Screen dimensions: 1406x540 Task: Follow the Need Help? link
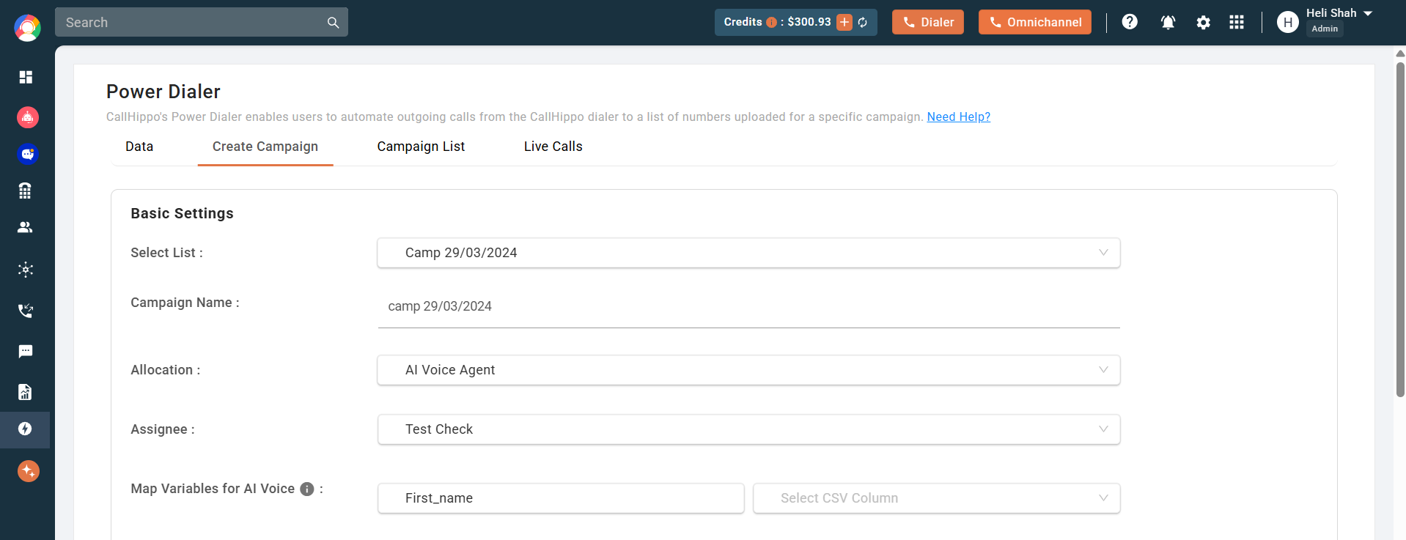click(959, 116)
